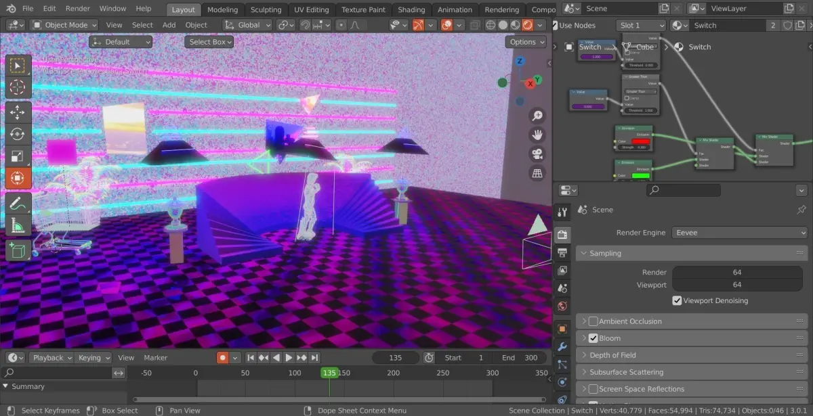Select the Annotate tool
This screenshot has width=813, height=416.
click(18, 204)
